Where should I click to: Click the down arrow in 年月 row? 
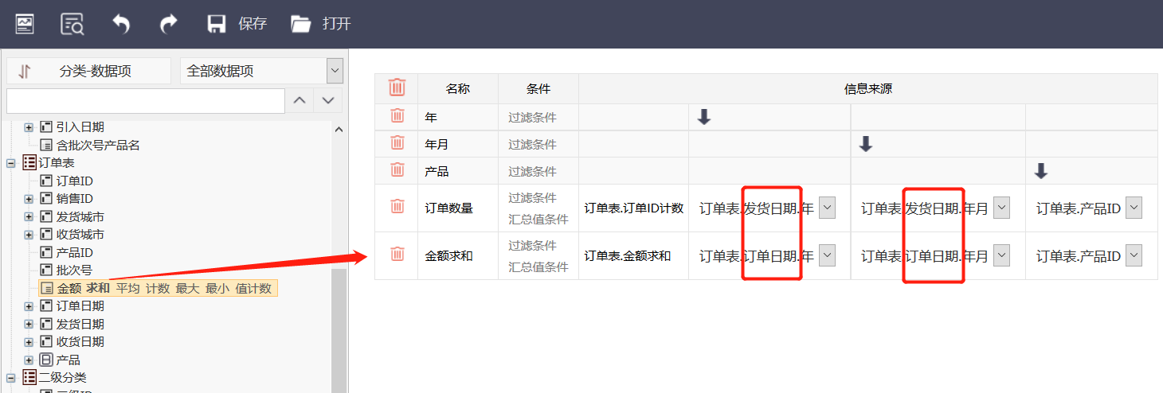(866, 144)
